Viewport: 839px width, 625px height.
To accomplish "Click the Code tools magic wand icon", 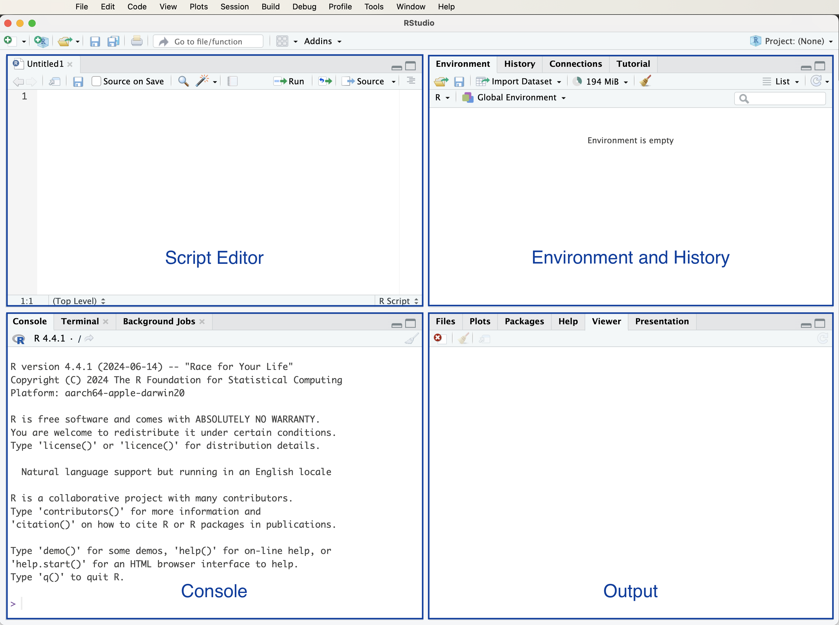I will click(x=202, y=81).
